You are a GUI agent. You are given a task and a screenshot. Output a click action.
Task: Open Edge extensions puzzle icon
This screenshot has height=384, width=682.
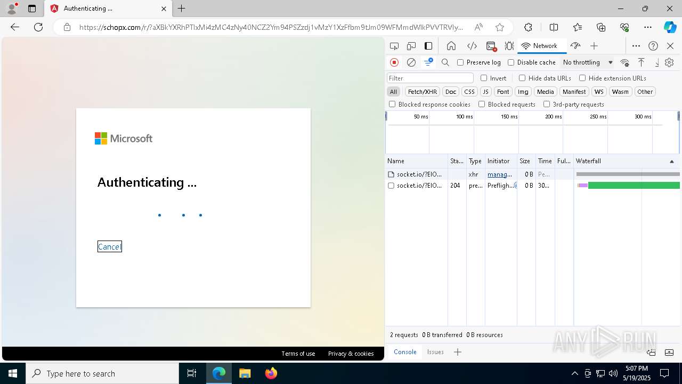click(x=528, y=27)
